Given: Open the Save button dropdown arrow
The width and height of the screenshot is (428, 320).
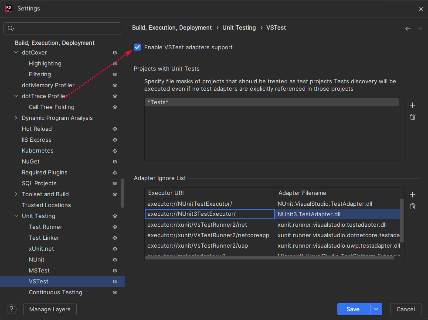Looking at the screenshot, I should (x=376, y=309).
